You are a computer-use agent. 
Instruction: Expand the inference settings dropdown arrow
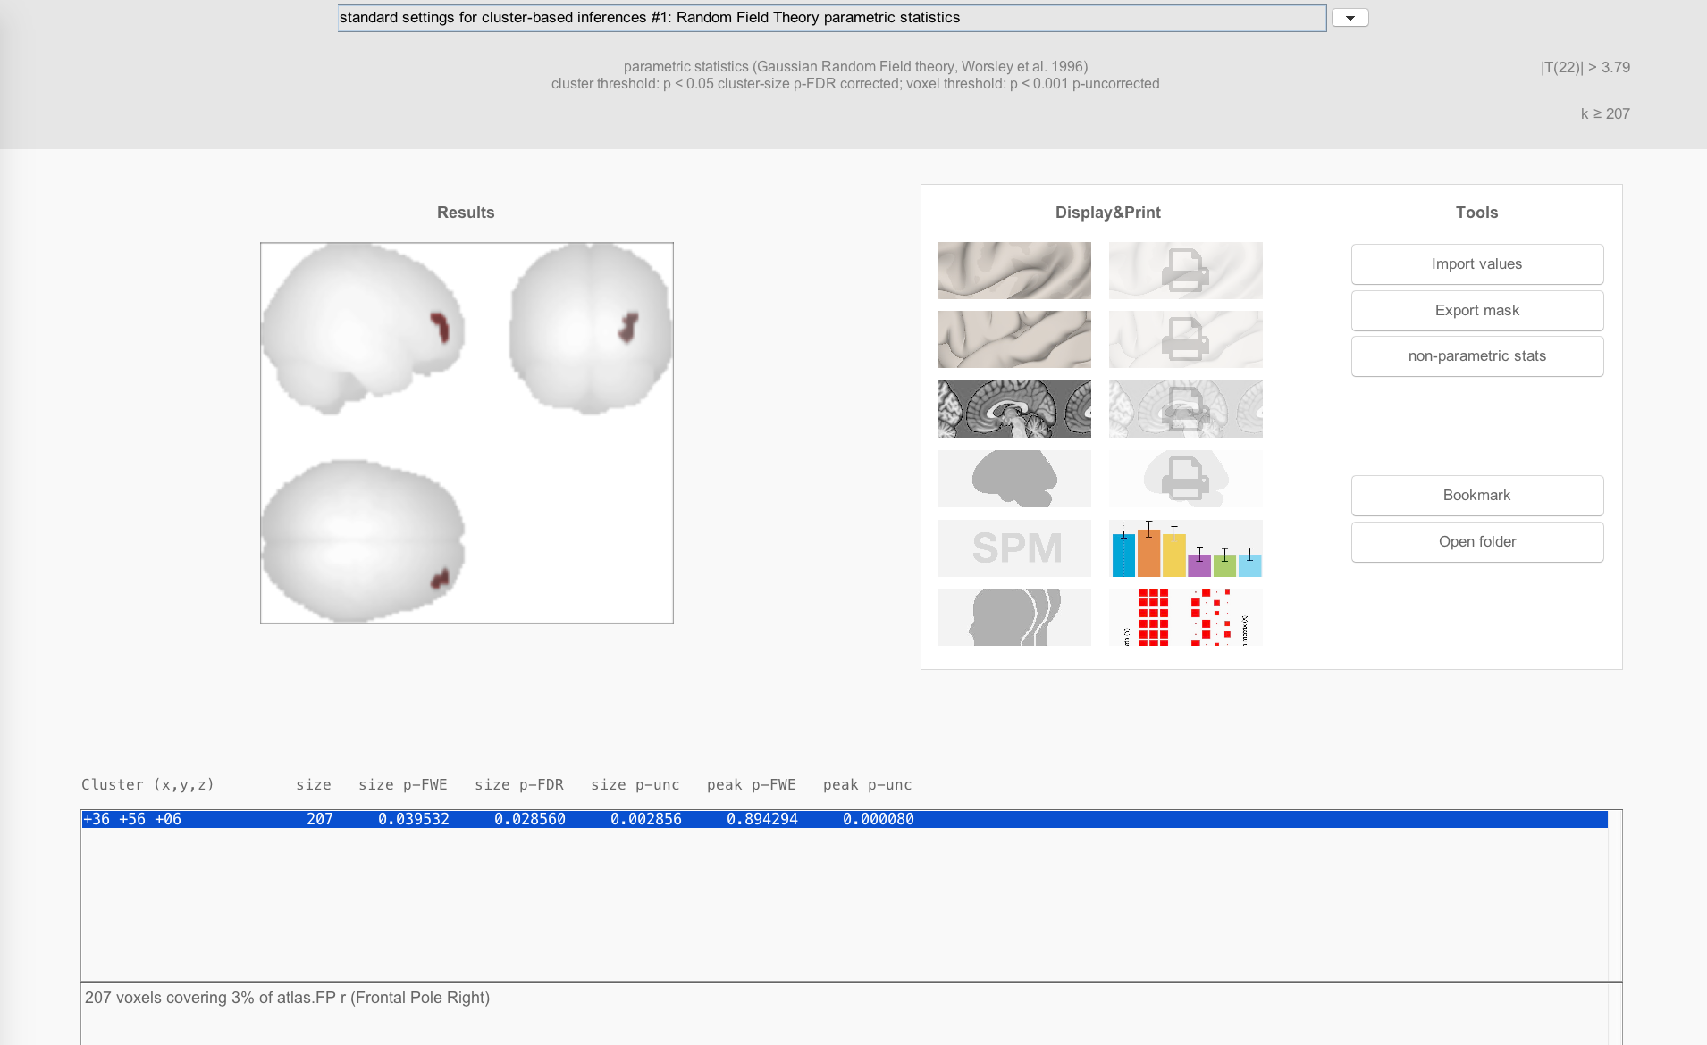pos(1350,18)
